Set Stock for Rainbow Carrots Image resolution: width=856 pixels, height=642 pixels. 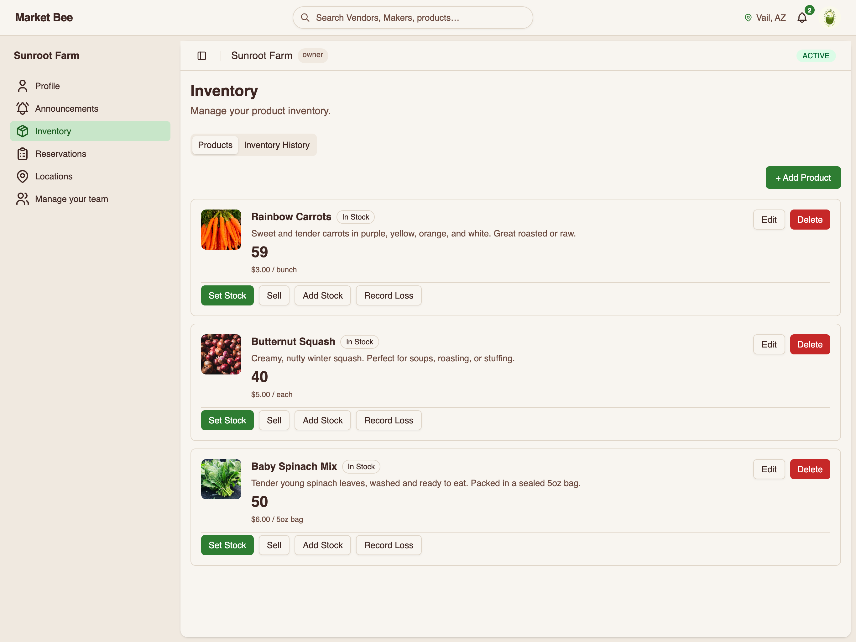(227, 296)
